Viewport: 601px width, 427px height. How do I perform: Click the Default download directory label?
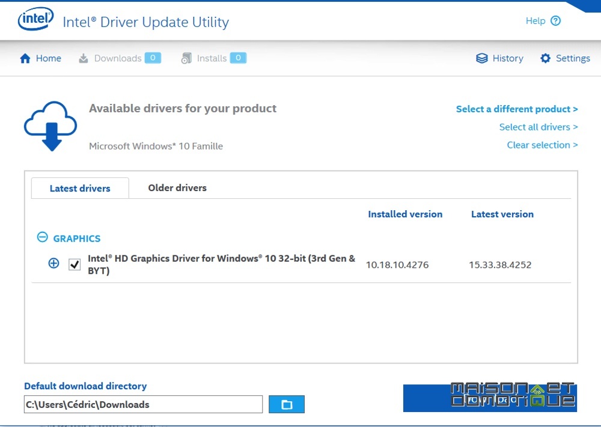(x=85, y=386)
